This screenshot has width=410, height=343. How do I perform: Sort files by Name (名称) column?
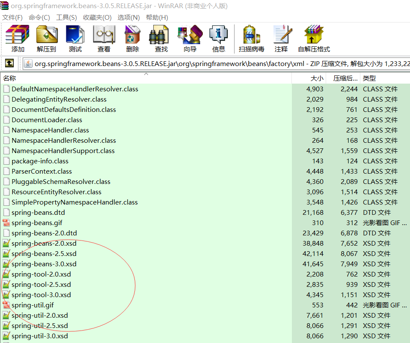[146, 78]
